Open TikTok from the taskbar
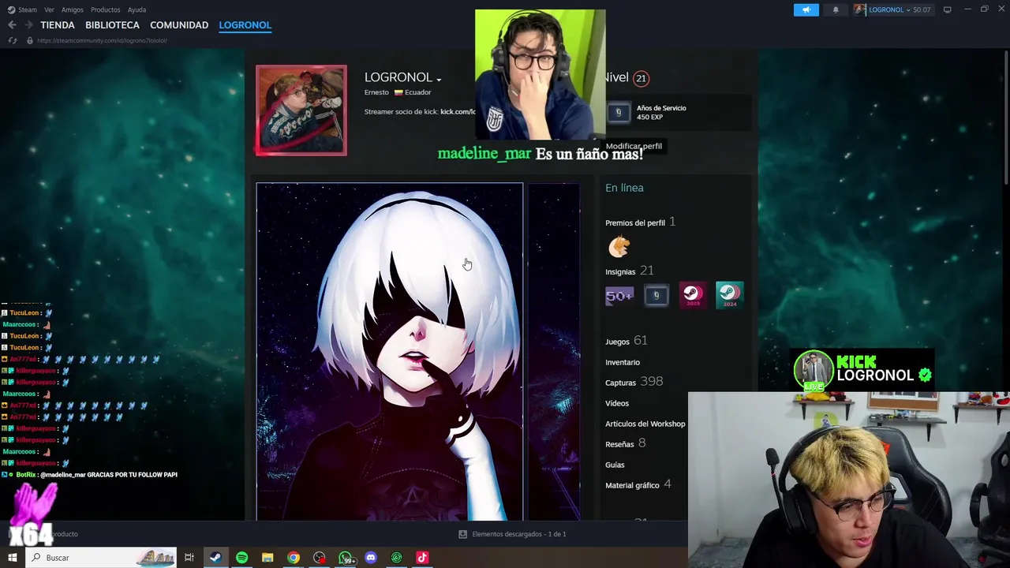This screenshot has height=568, width=1010. (422, 558)
